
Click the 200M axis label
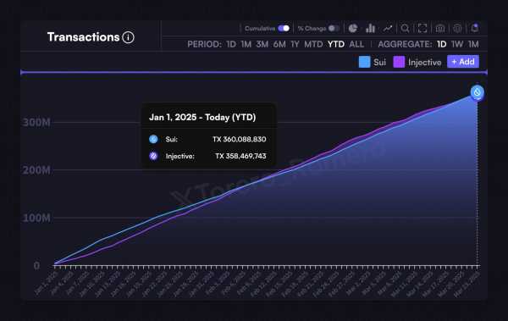(x=36, y=170)
